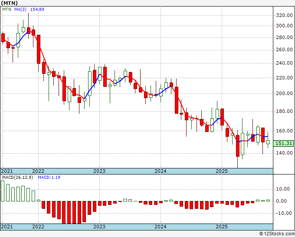Click the 200.00 price axis label
Viewport: 295px width, 237px height.
pos(284,93)
